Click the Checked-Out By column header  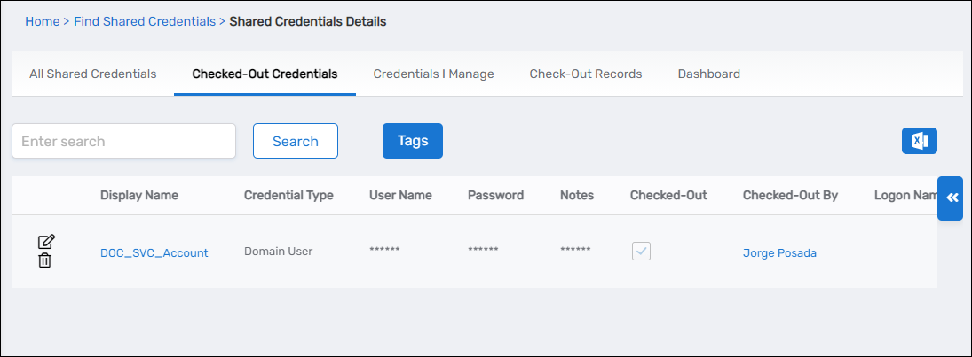click(x=790, y=196)
